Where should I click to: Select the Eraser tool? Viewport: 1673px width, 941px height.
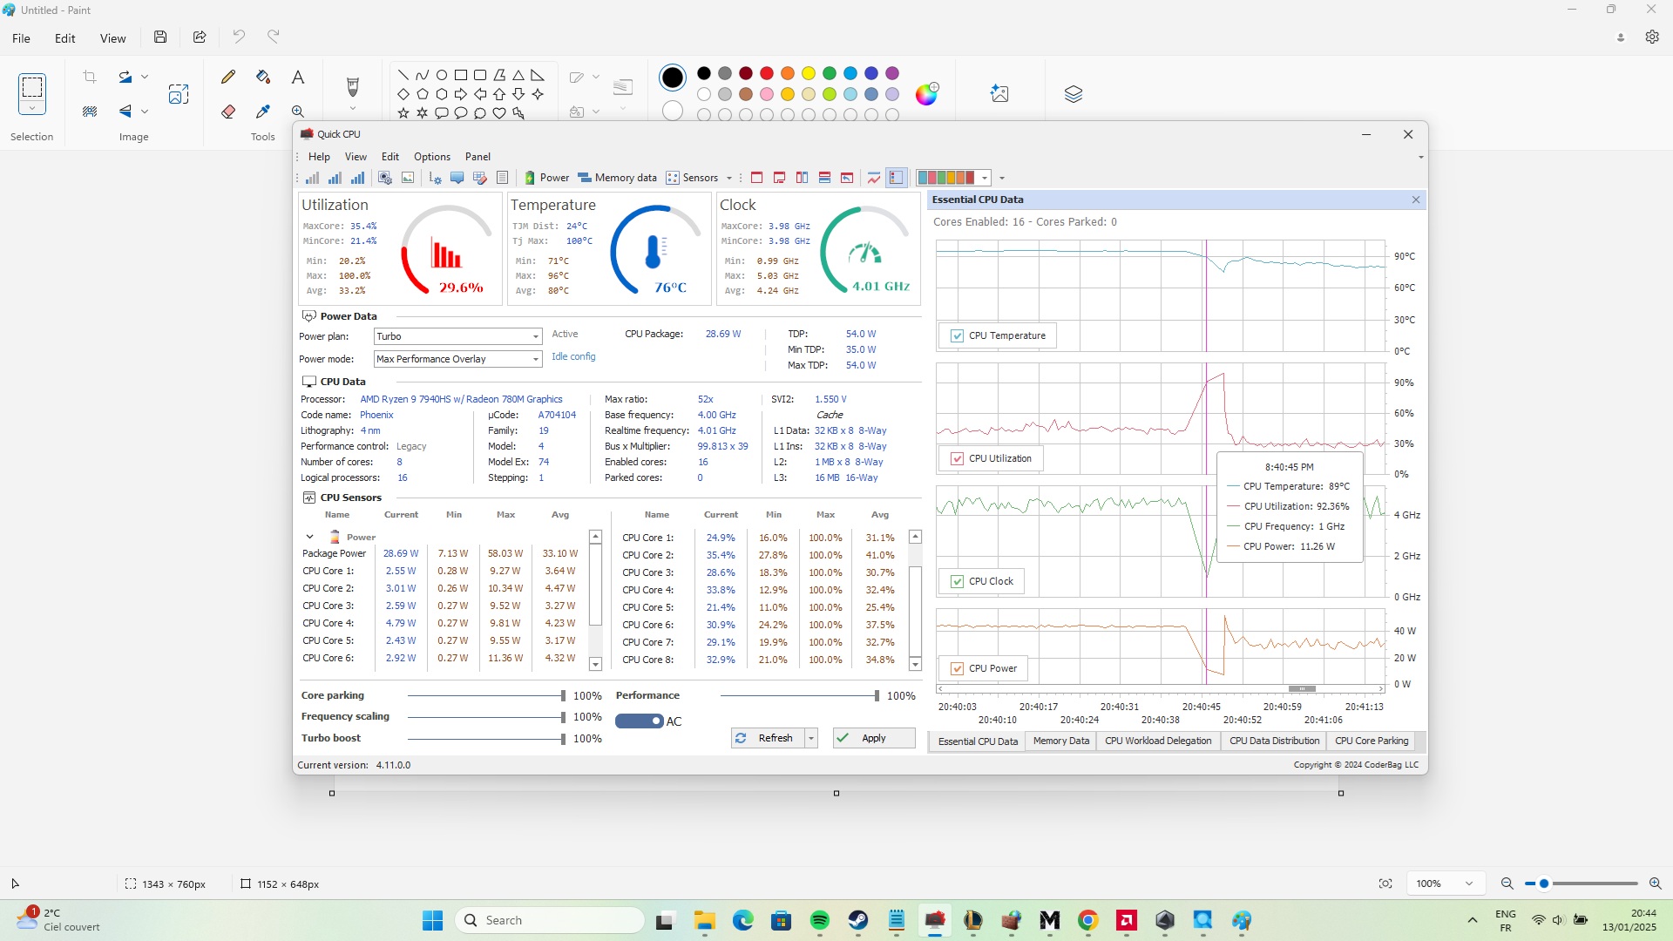228,112
